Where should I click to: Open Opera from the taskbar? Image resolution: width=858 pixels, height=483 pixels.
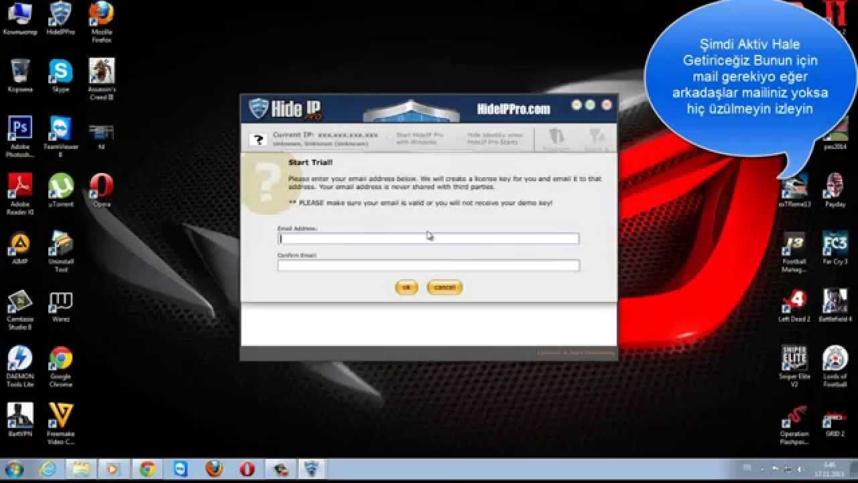[247, 469]
